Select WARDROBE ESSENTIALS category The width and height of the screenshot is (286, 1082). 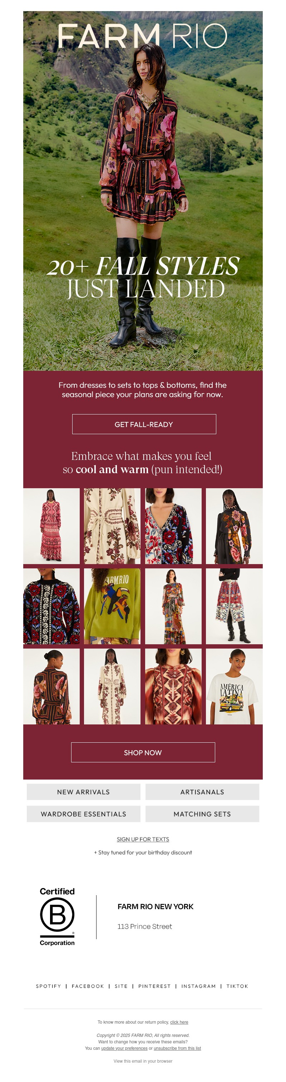coord(83,814)
